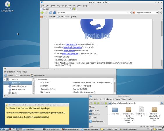Viewport: 164px width, 131px height.
Task: Select the arcticfox-27.9.18 tar.bz2 archive
Action: point(128,115)
